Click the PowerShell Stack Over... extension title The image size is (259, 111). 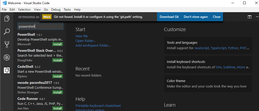(36, 50)
